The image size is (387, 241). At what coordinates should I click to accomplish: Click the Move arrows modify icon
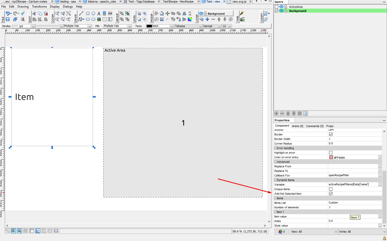coord(167,13)
